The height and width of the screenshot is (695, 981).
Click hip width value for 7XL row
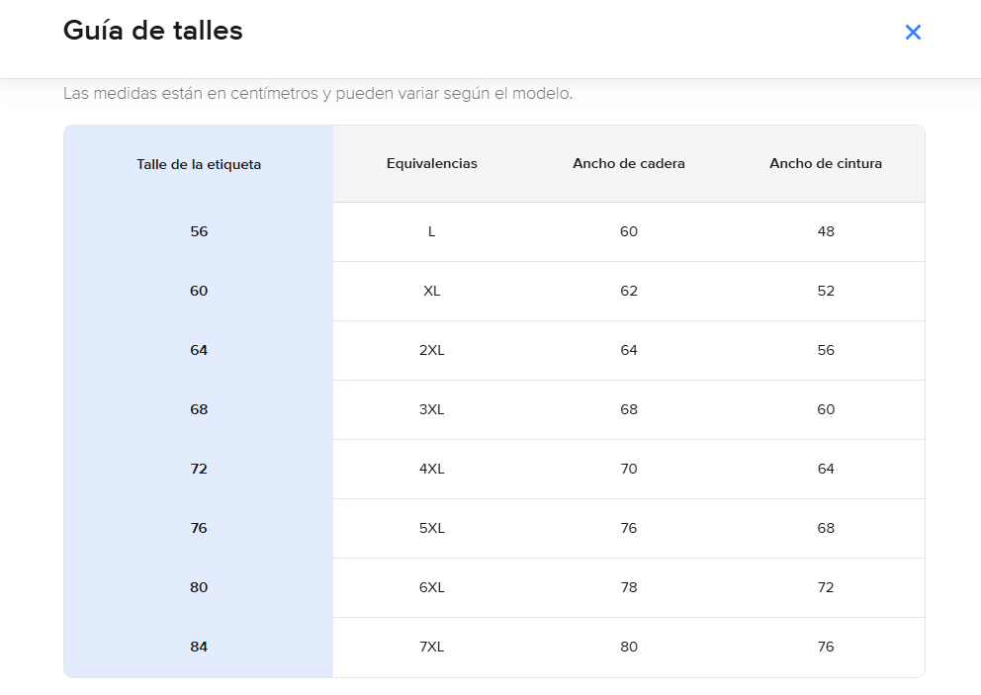click(629, 648)
